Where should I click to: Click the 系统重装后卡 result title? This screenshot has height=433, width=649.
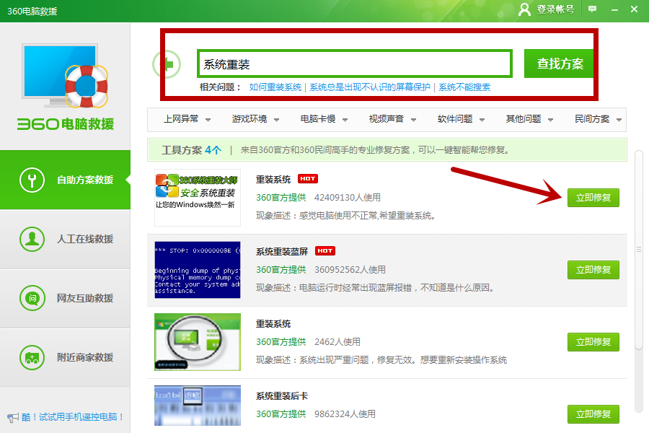click(282, 395)
